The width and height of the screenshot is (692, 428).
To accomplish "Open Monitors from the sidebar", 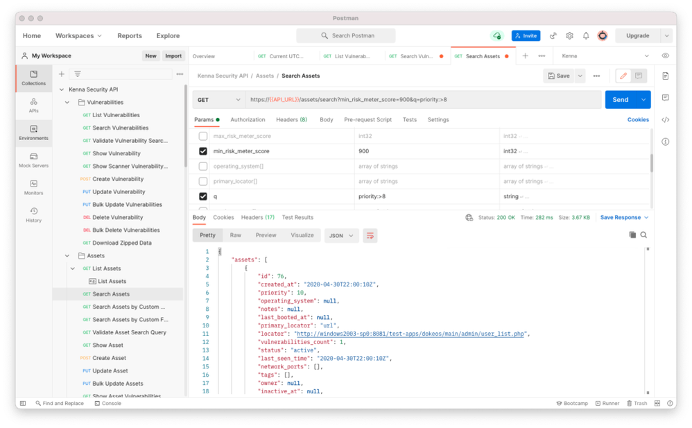I will 33,187.
